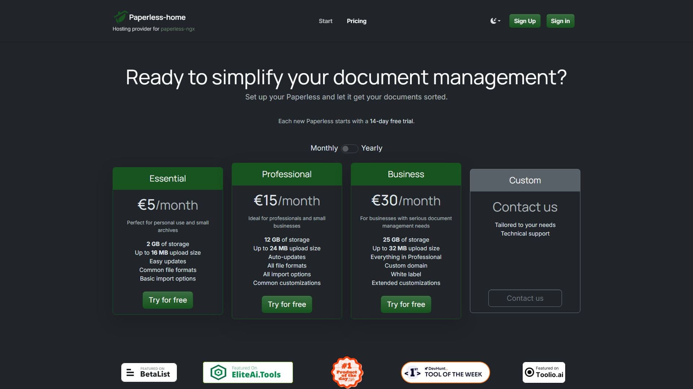
Task: Click 'Set up your Paperless' subtitle
Action: [346, 97]
